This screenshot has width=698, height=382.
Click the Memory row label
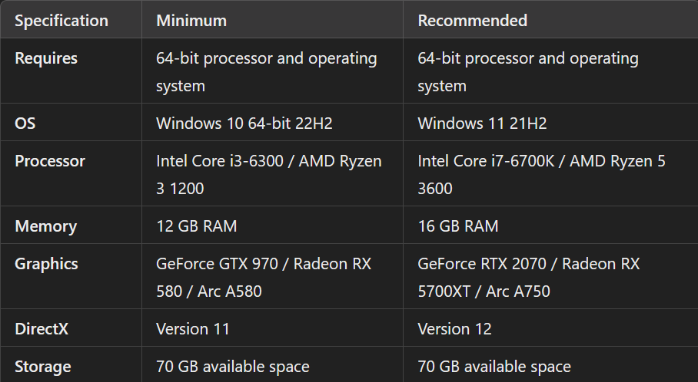tap(46, 226)
